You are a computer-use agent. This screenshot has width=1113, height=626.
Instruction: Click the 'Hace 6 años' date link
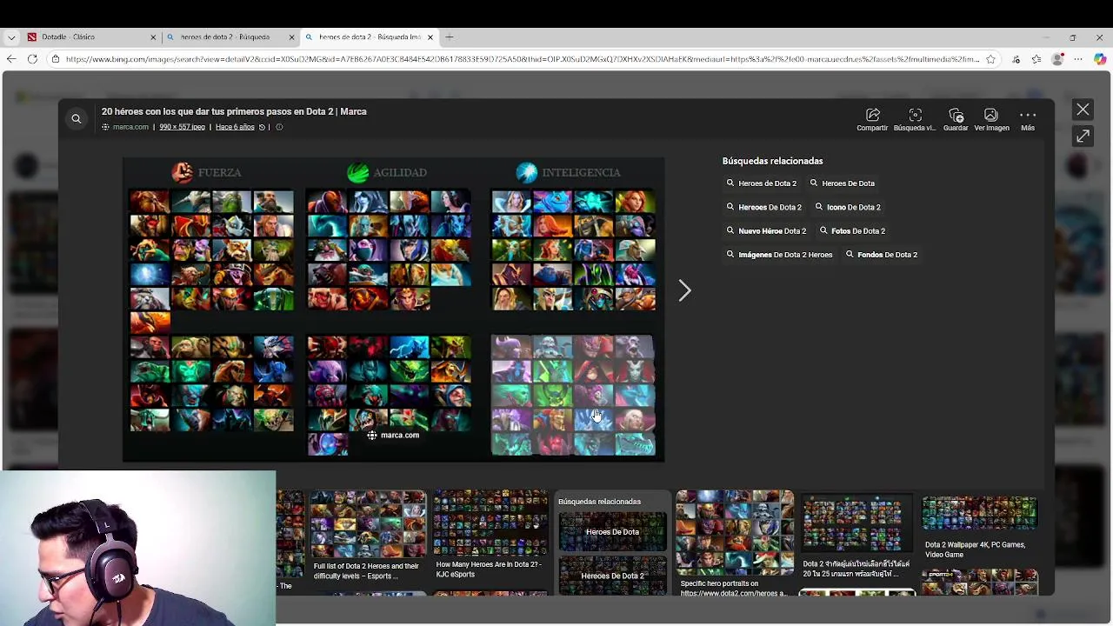[x=235, y=127]
